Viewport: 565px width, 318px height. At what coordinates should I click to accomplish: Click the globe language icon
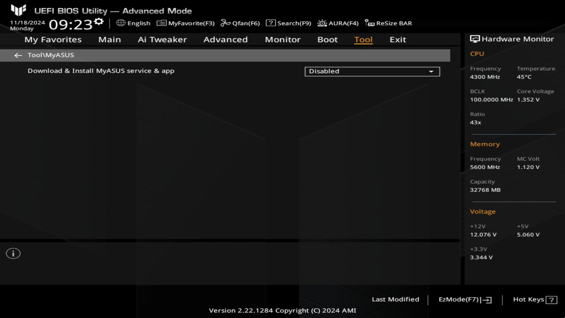[121, 23]
